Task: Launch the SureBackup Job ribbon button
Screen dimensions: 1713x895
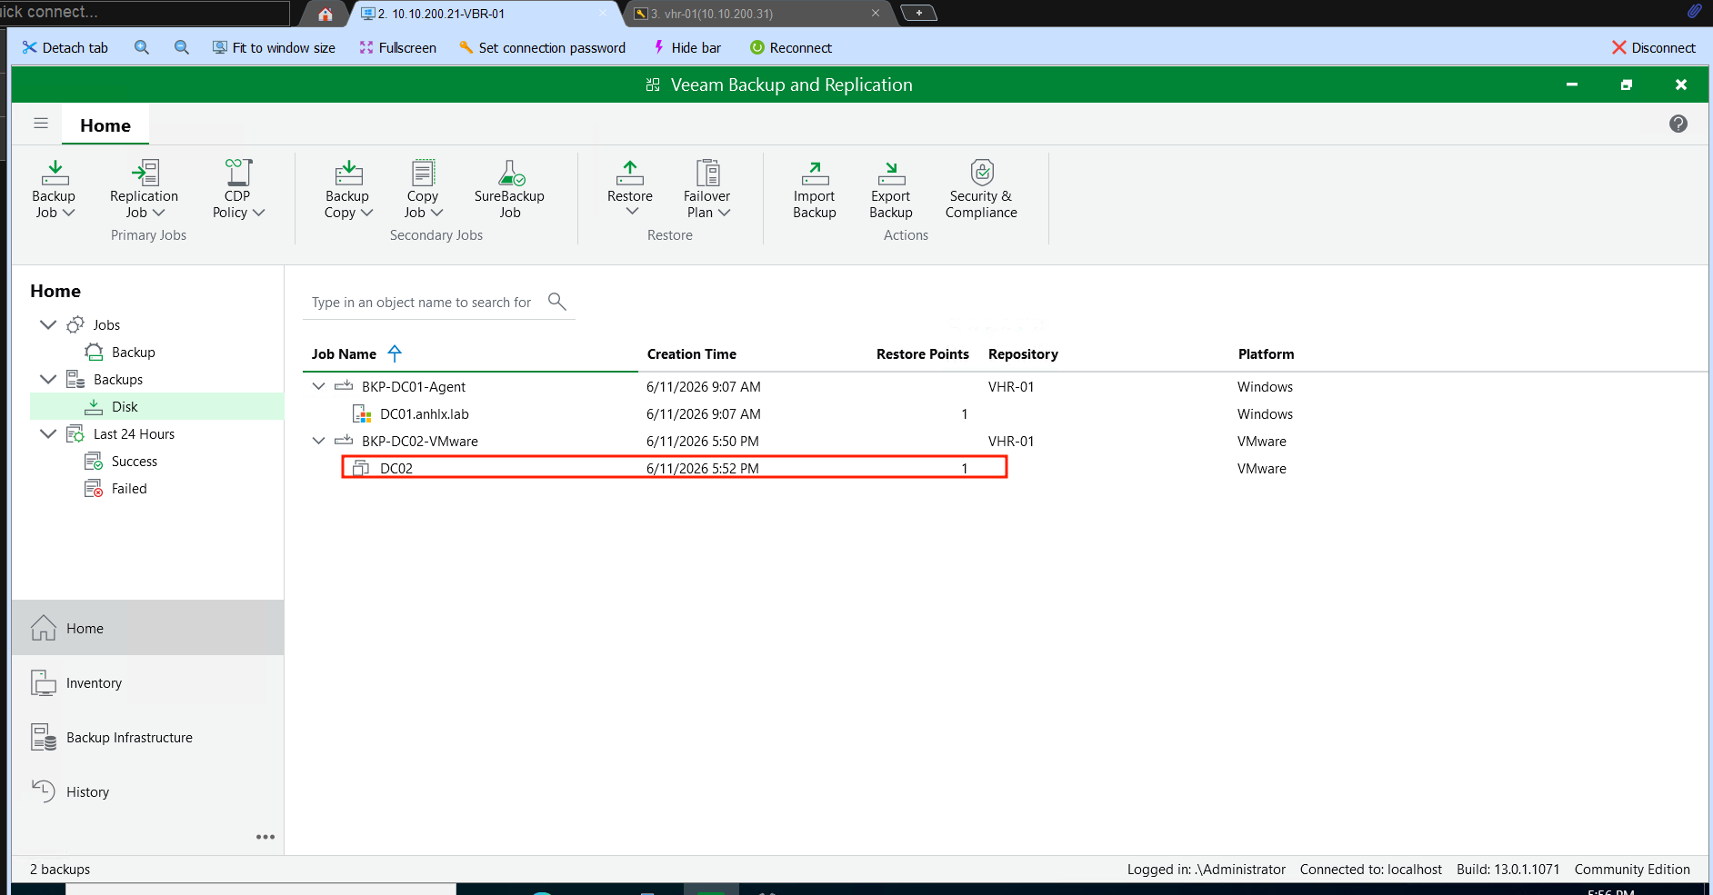Action: (x=509, y=189)
